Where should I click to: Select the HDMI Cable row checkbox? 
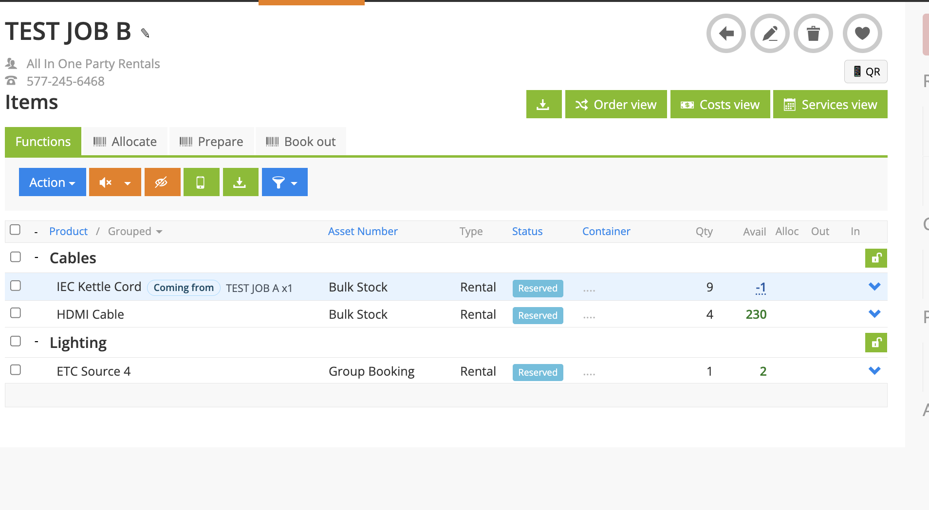coord(15,313)
